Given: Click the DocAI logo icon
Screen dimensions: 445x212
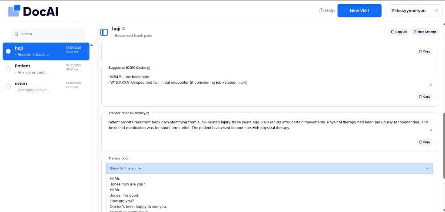Looking at the screenshot, I should (x=14, y=11).
